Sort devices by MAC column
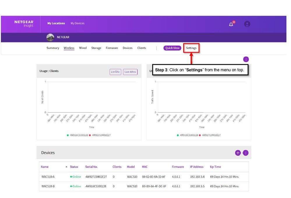The width and height of the screenshot is (291, 198). (144, 167)
